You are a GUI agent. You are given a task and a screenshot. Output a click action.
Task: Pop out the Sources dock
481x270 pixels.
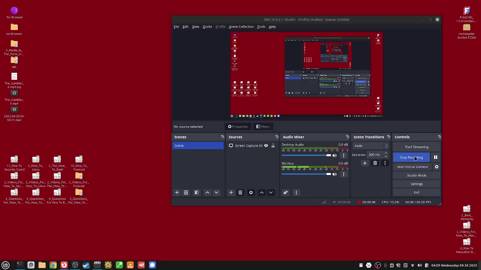tap(277, 137)
